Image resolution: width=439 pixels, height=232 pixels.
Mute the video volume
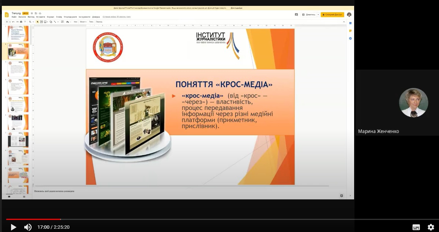28,227
